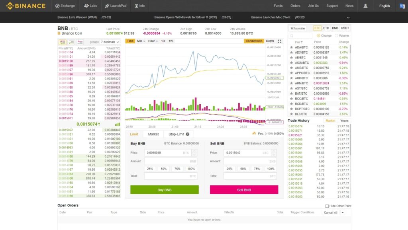Viewport: 408px width, 230px height.
Task: Favorite the BCD/BTC pair star
Action: (291, 104)
